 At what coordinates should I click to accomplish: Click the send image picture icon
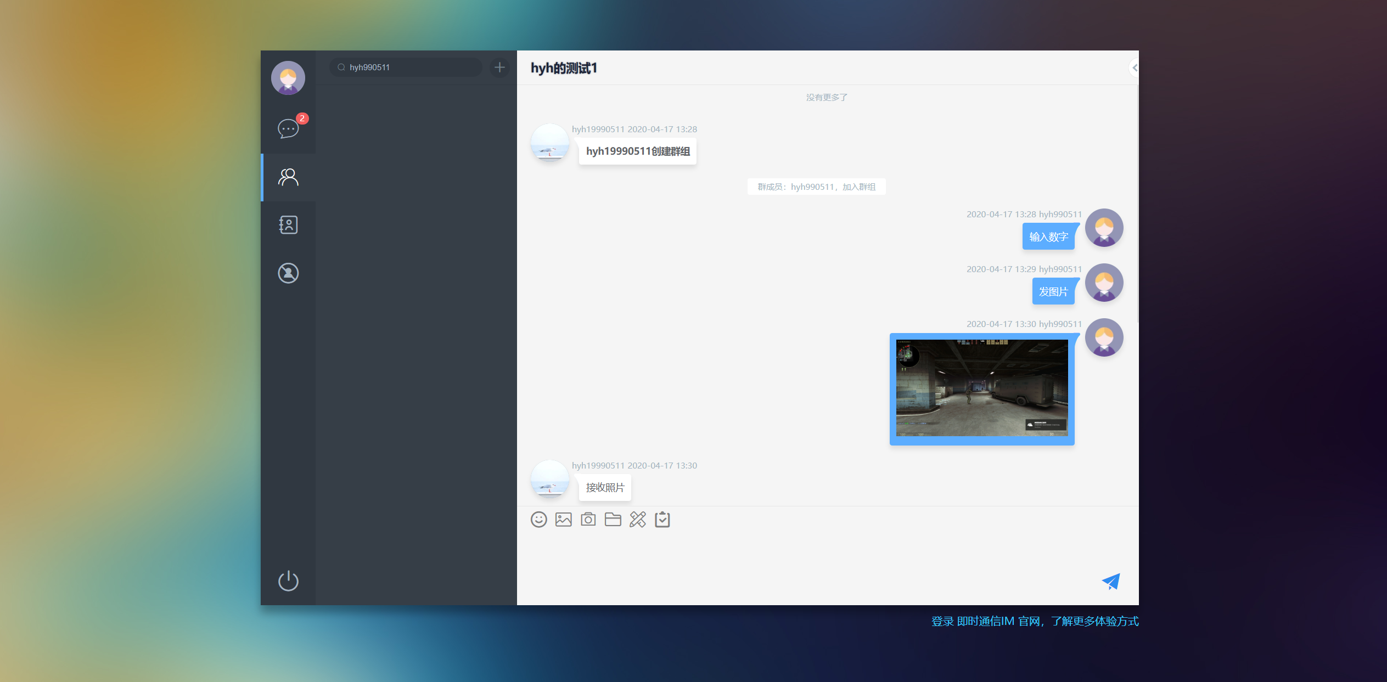coord(563,520)
